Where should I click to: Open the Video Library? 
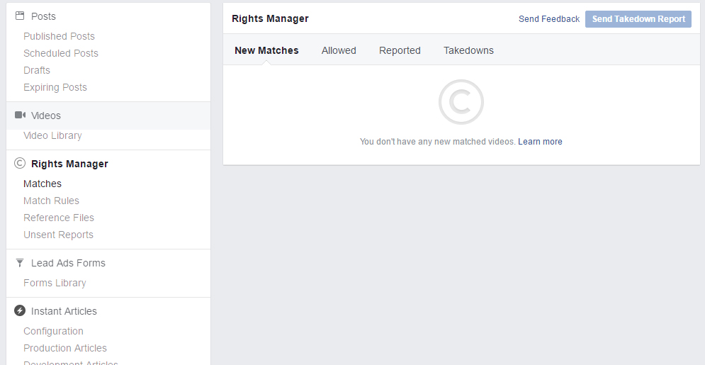pos(52,135)
